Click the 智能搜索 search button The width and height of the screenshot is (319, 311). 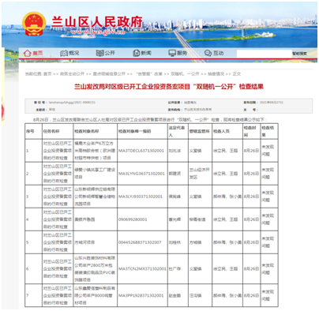(x=299, y=54)
